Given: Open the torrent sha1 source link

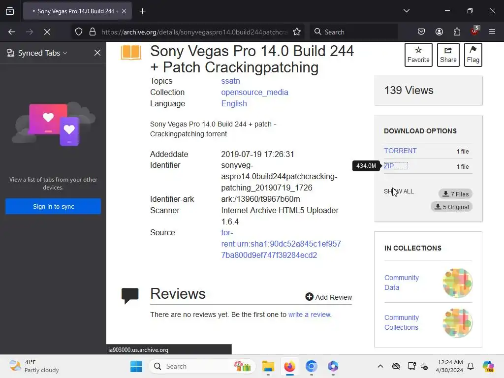Looking at the screenshot, I should 281,244.
